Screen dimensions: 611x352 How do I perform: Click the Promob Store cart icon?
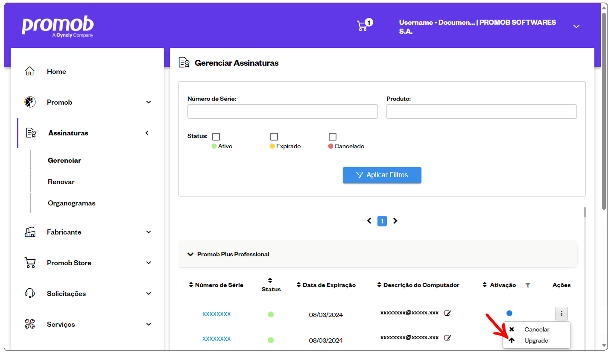[x=30, y=263]
